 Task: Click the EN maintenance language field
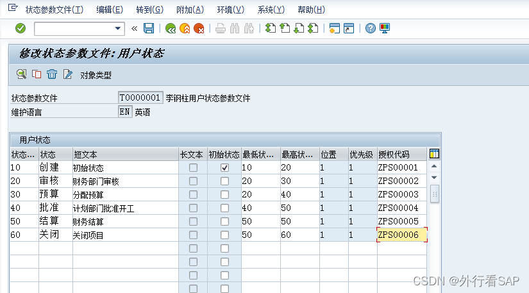(125, 112)
